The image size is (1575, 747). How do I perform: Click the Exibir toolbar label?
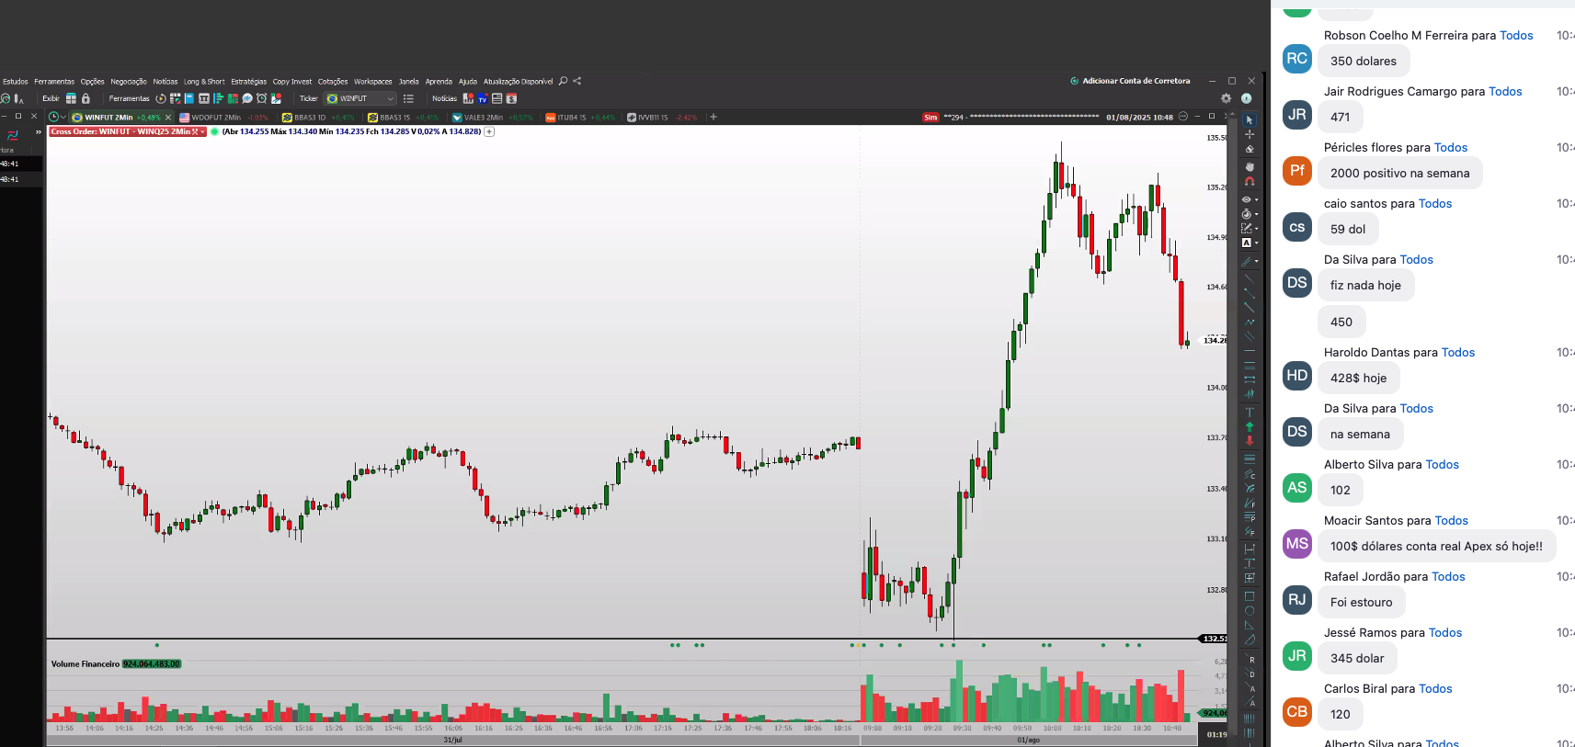coord(51,98)
